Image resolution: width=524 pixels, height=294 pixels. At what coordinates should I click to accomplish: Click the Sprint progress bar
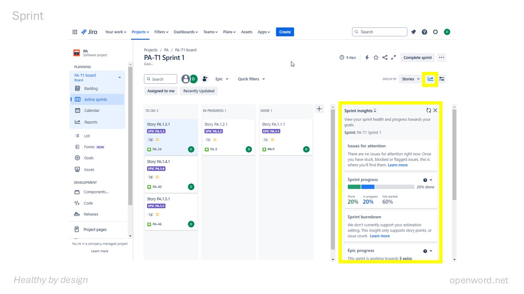(381, 187)
